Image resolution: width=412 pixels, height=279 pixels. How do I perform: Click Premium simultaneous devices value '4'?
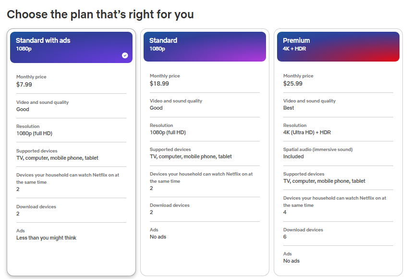[285, 212]
